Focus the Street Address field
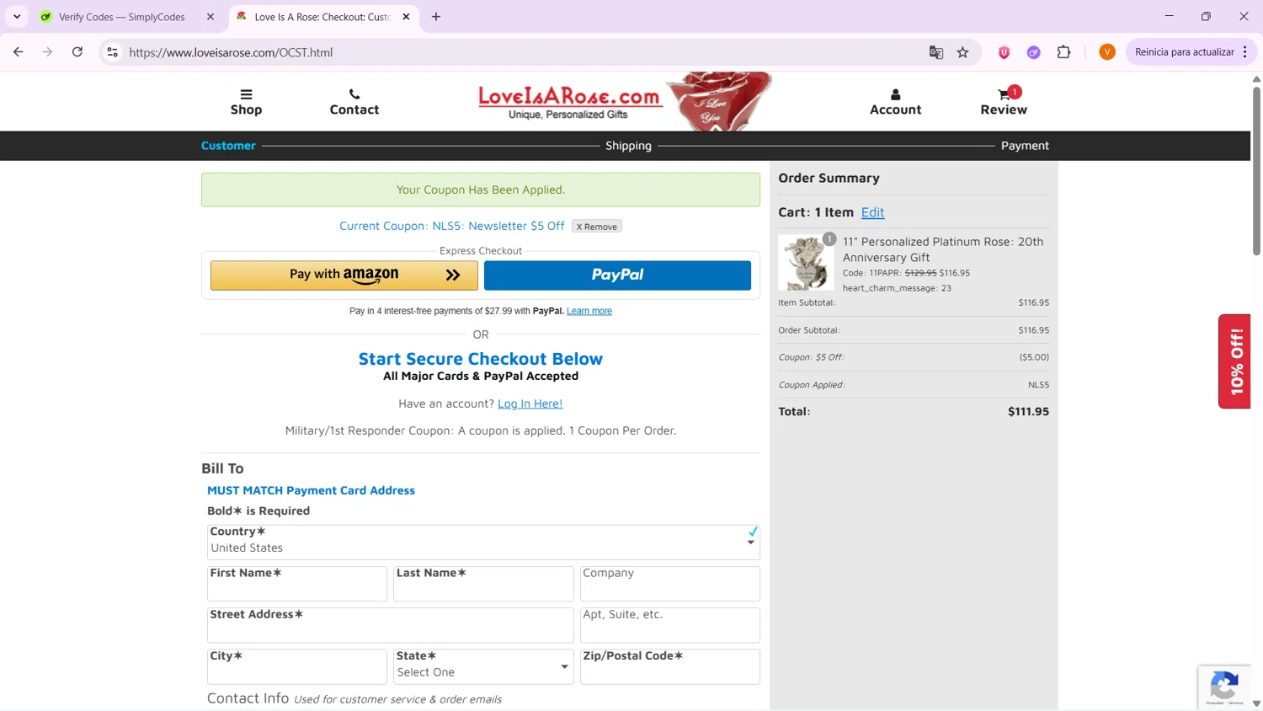Screen dimensions: 1263x711 coord(391,625)
